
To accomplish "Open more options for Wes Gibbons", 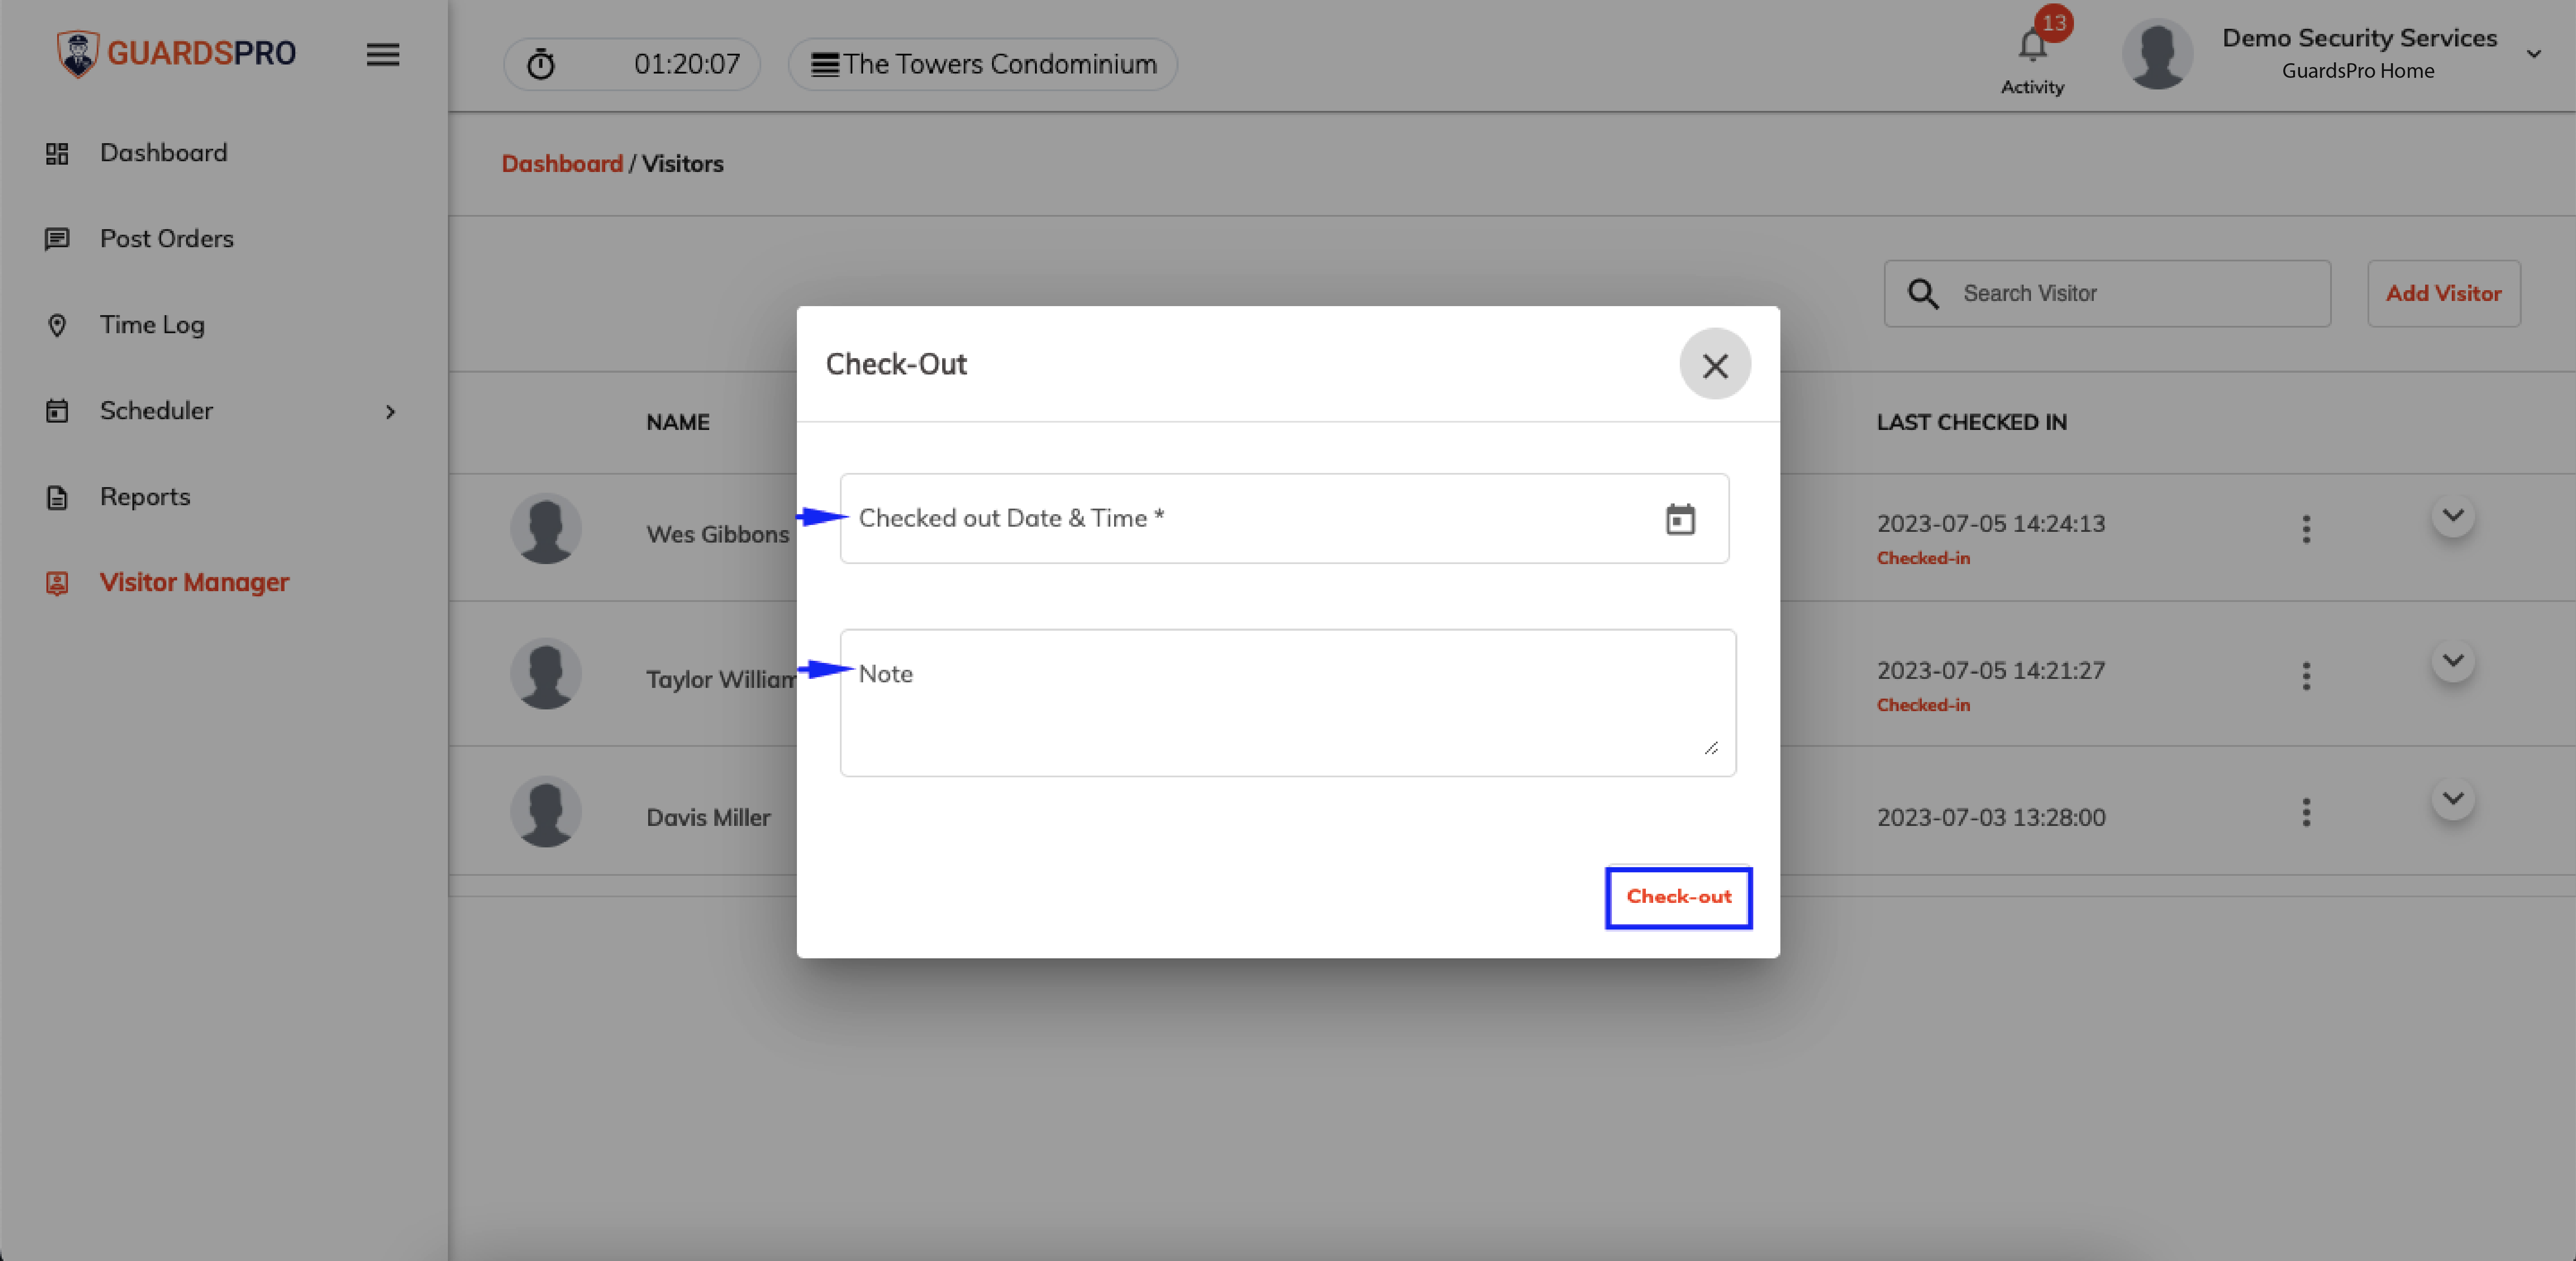I will coord(2306,529).
